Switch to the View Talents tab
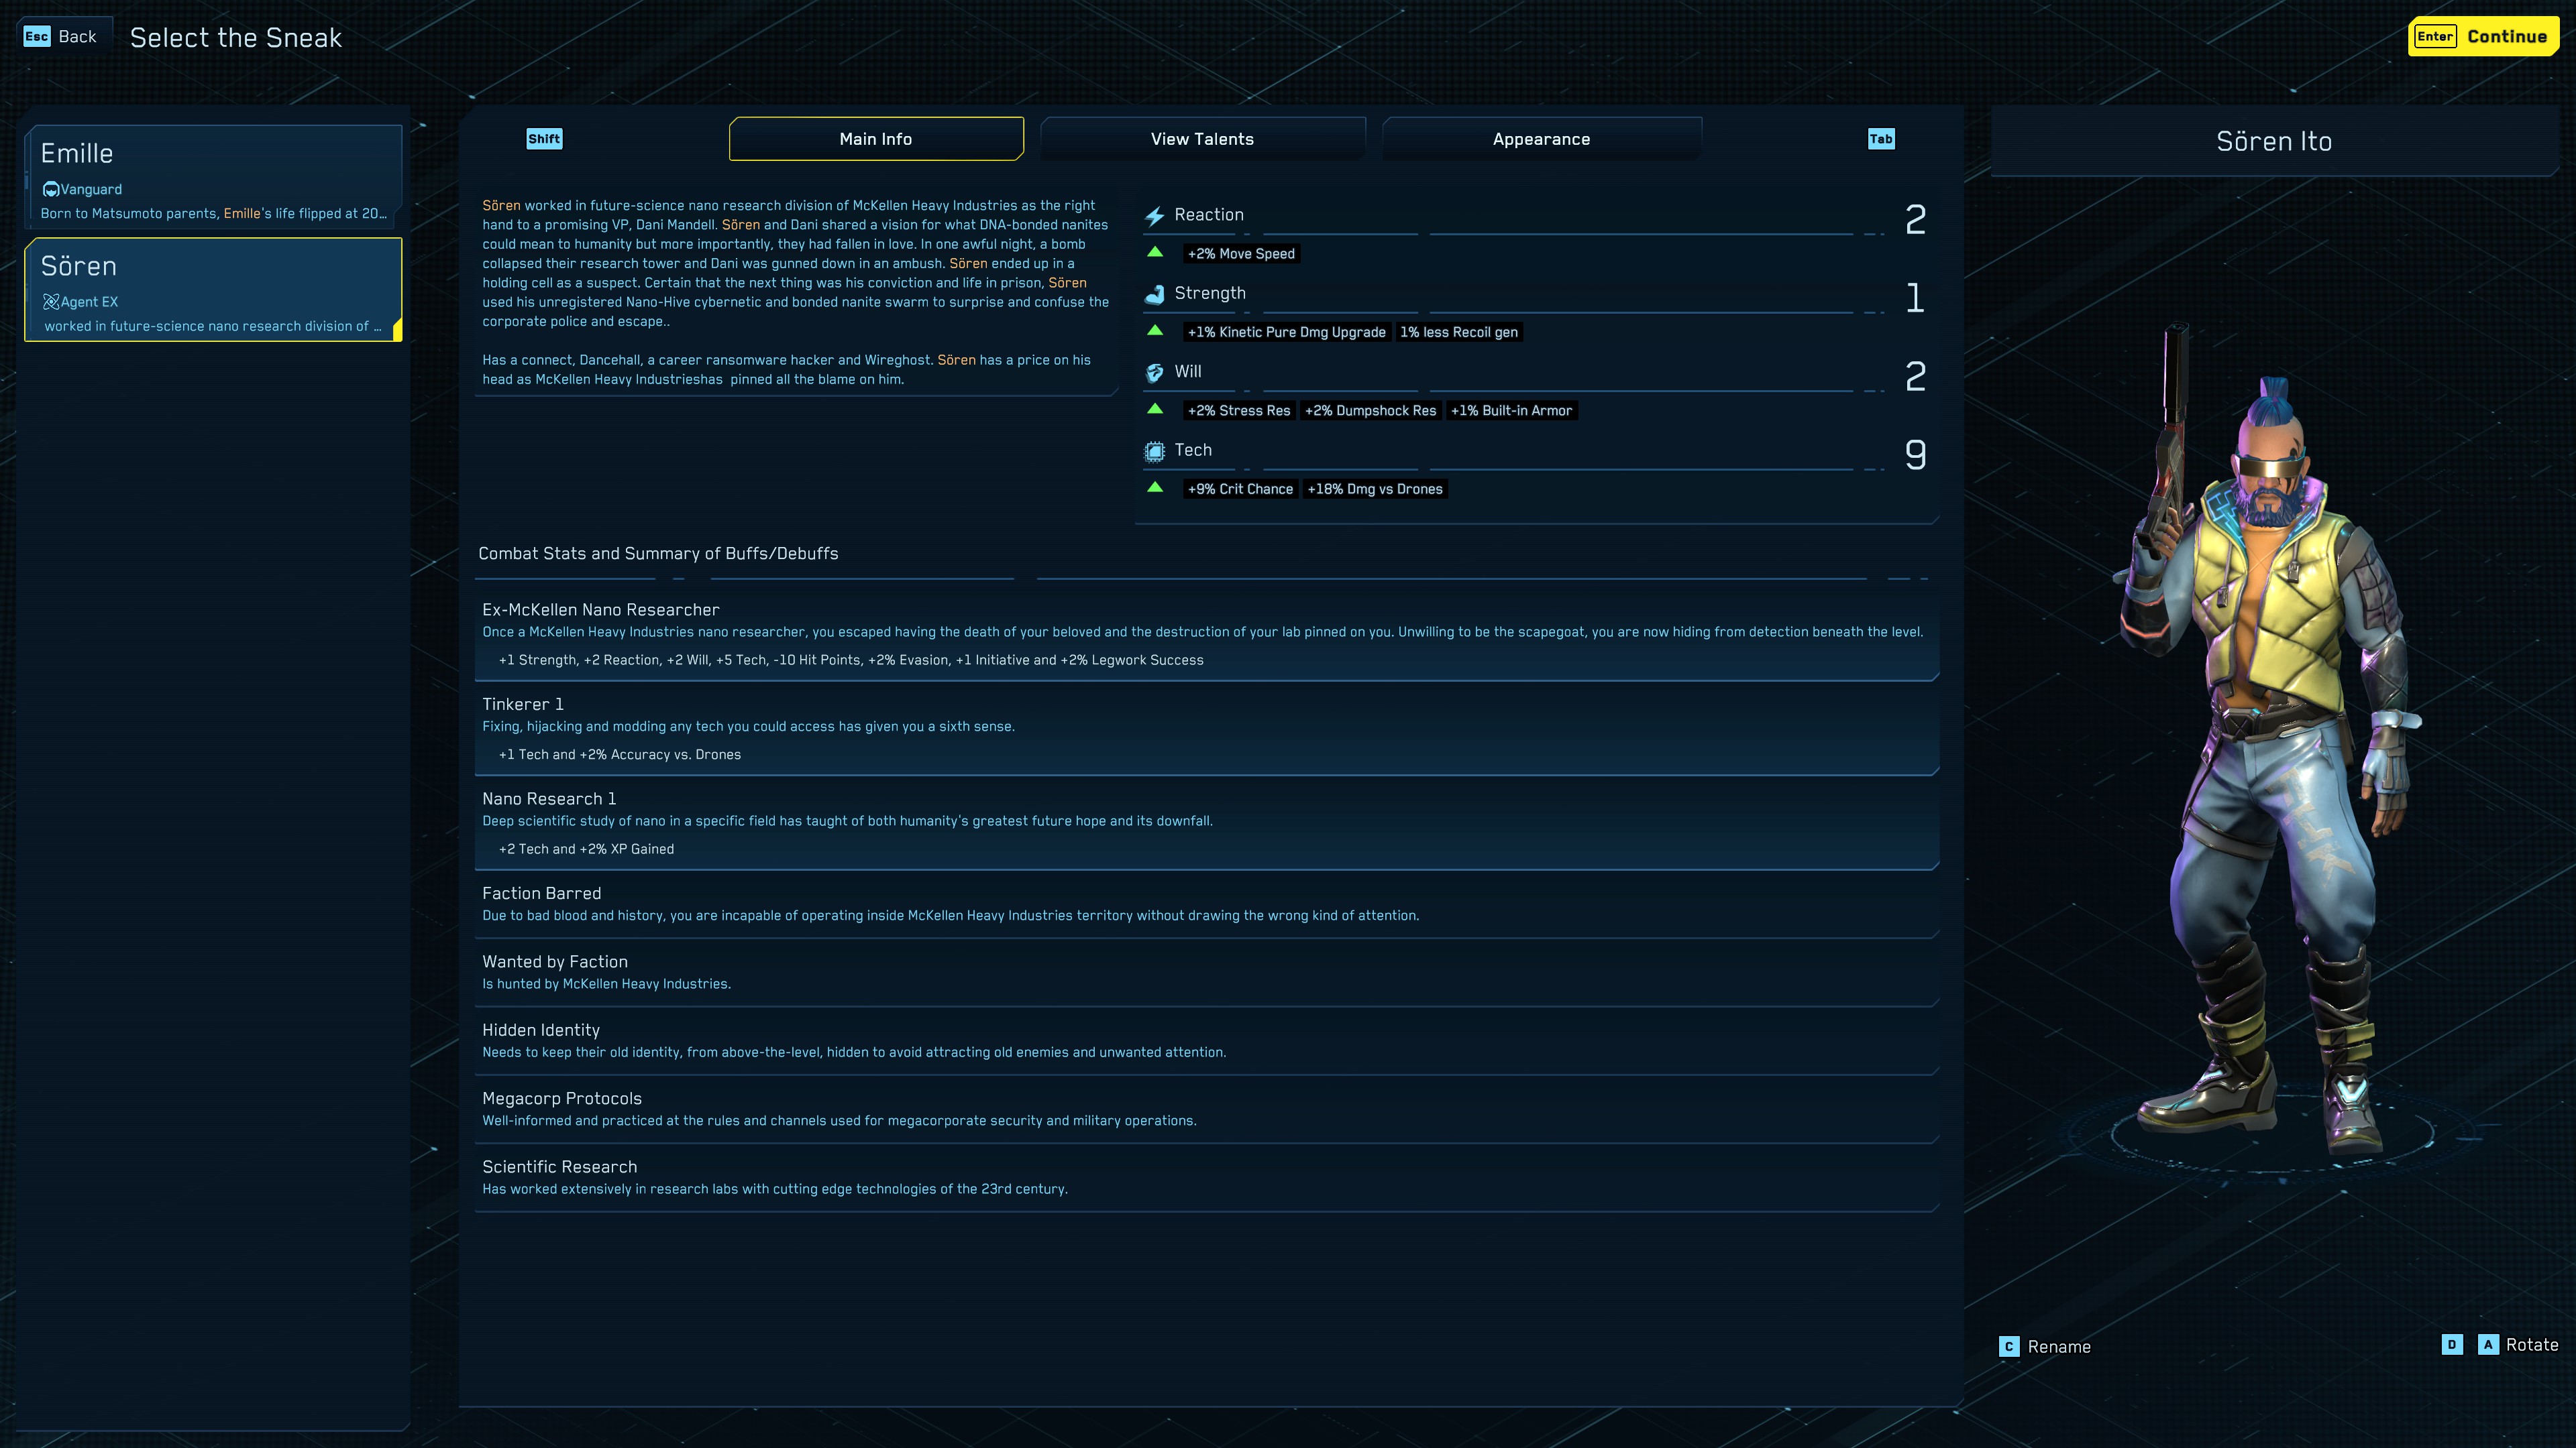Image resolution: width=2576 pixels, height=1448 pixels. (x=1201, y=139)
